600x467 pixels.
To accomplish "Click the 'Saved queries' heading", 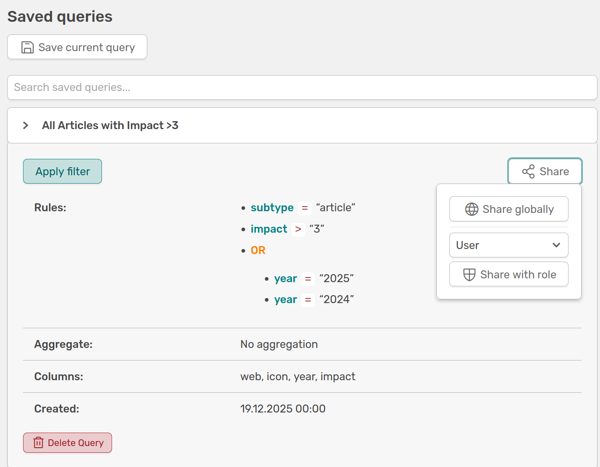I will pyautogui.click(x=60, y=16).
